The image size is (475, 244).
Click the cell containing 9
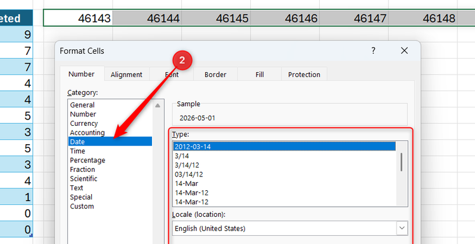pos(16,35)
